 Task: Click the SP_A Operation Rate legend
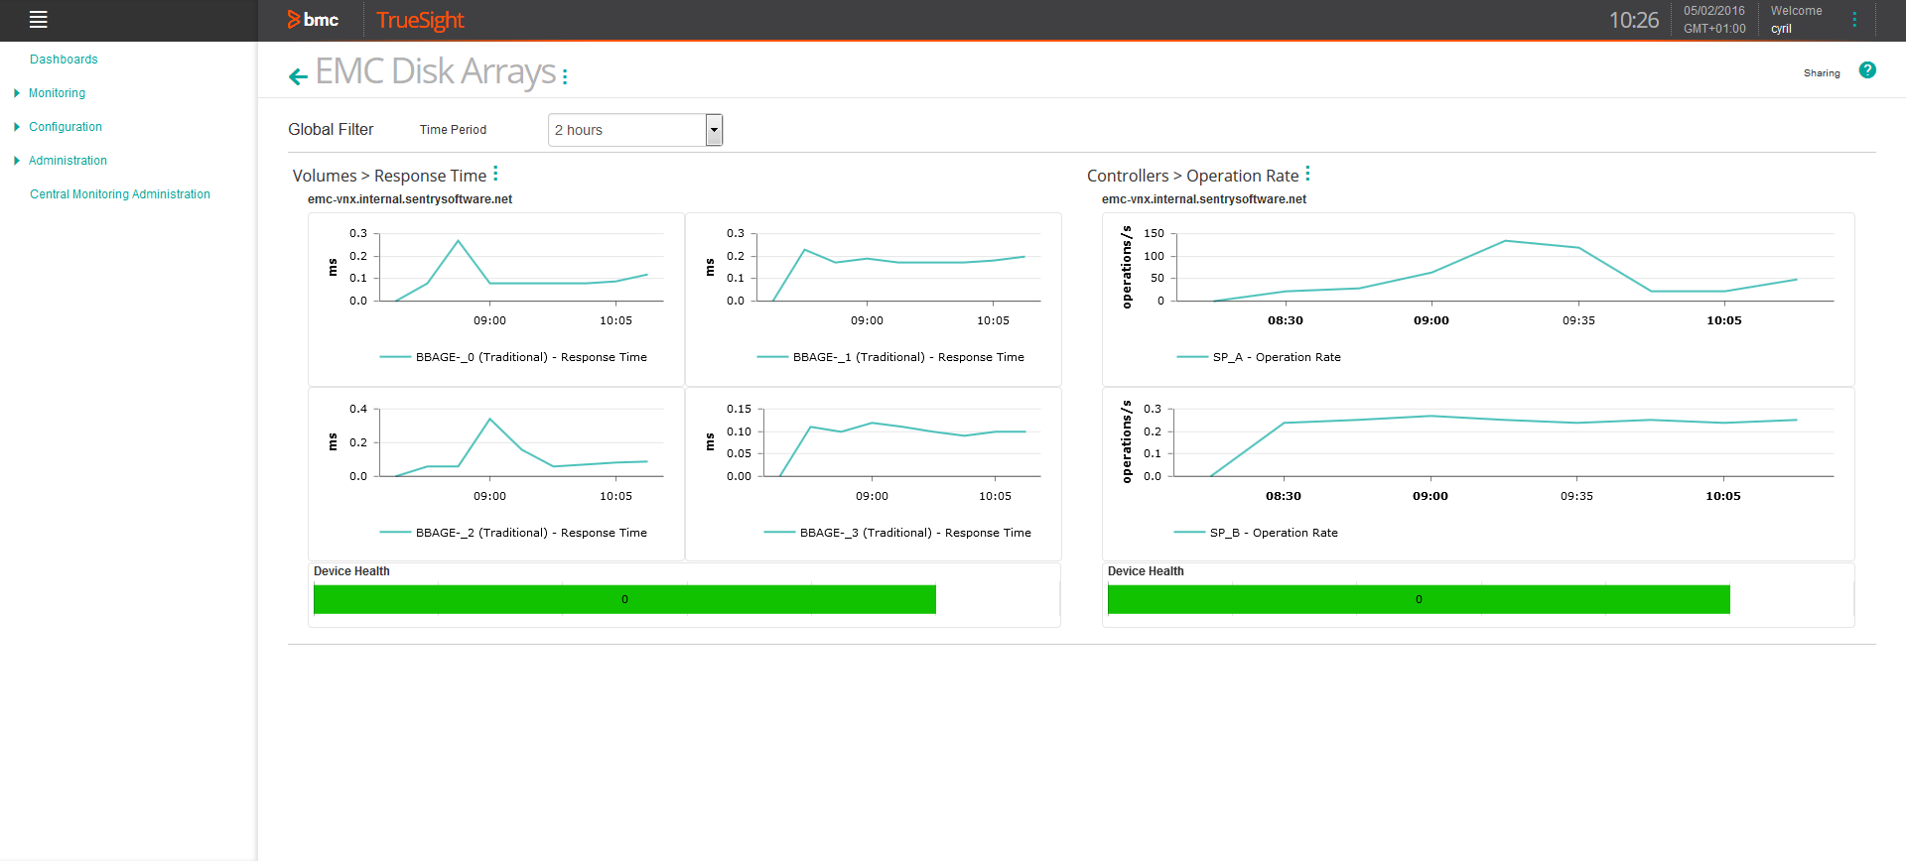point(1259,357)
